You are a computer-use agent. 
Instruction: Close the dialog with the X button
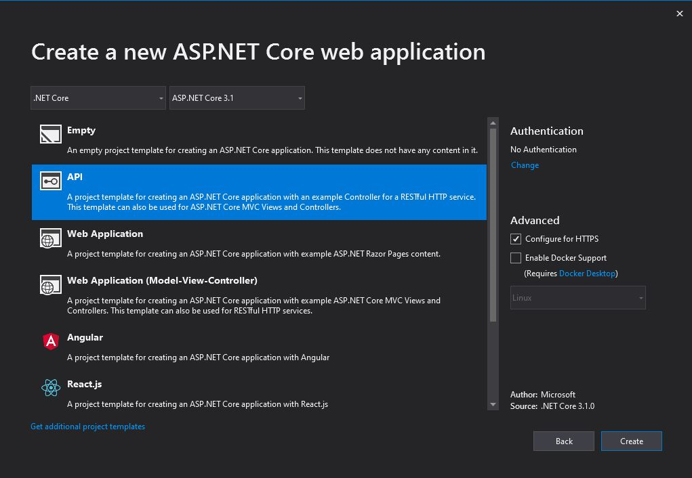(x=680, y=14)
